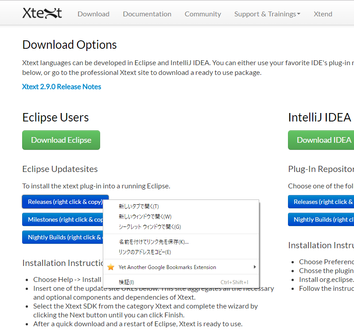Go to Documentation in navigation bar
This screenshot has width=354, height=336.
click(147, 14)
